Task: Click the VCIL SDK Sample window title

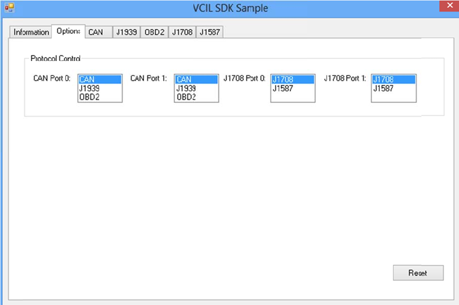Action: [231, 8]
